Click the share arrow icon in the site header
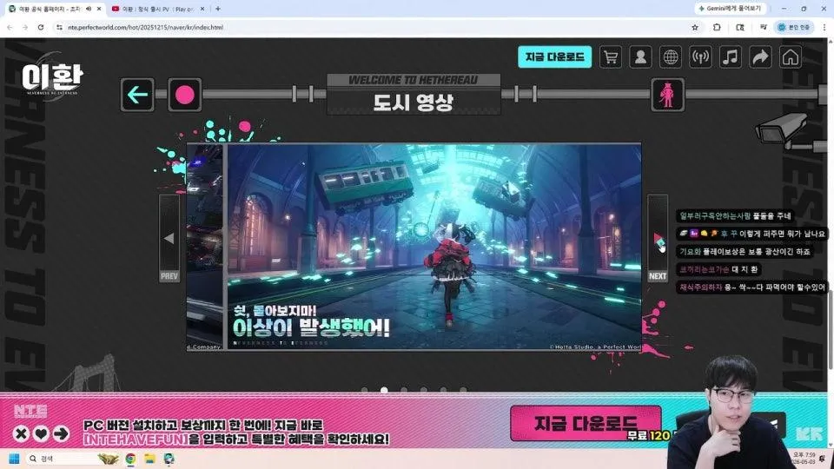The image size is (834, 469). (761, 57)
